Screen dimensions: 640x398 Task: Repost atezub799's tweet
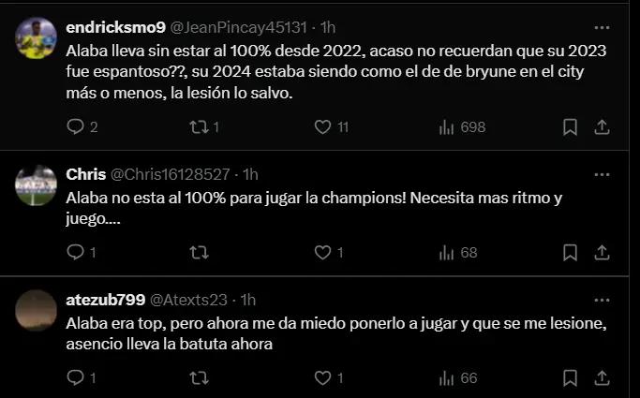pyautogui.click(x=199, y=377)
